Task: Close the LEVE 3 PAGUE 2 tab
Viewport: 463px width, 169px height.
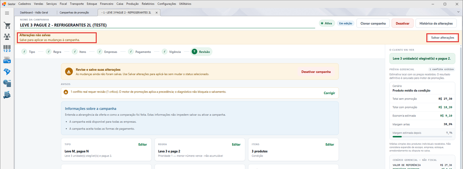Action: pyautogui.click(x=157, y=12)
